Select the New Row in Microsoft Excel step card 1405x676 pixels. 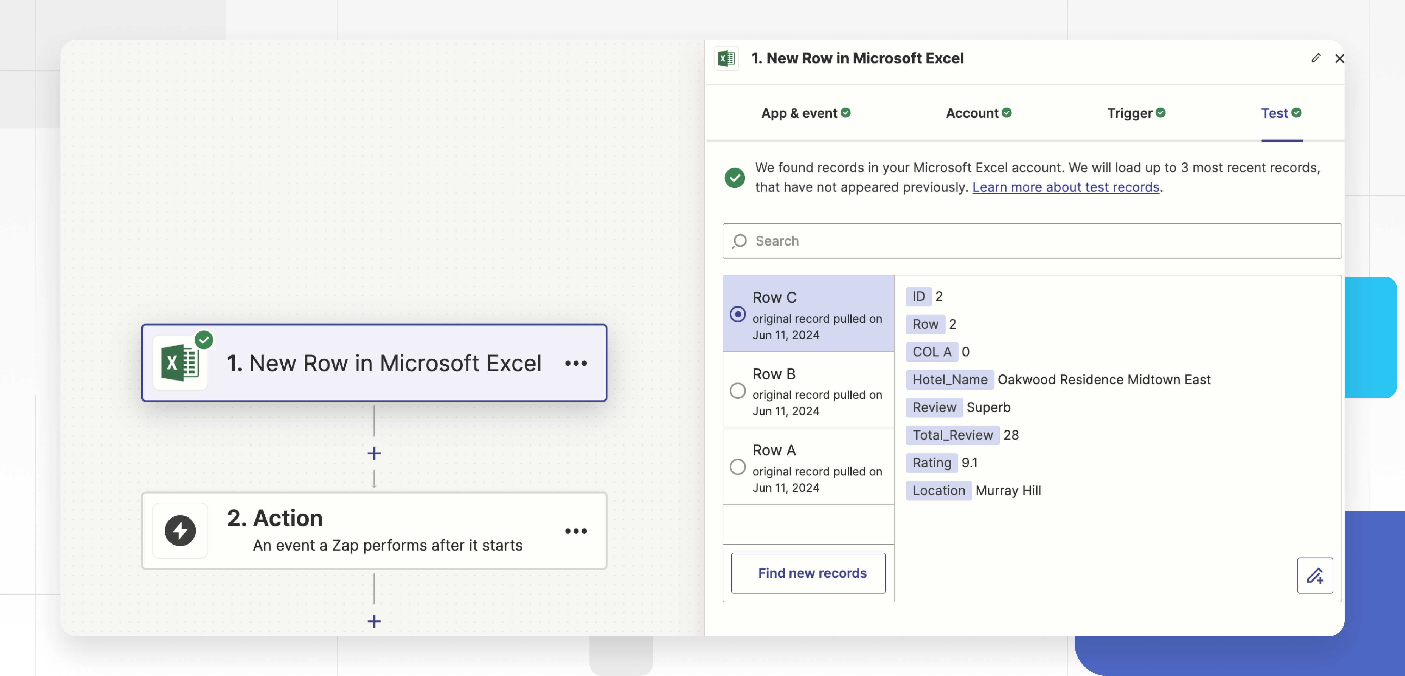point(374,363)
